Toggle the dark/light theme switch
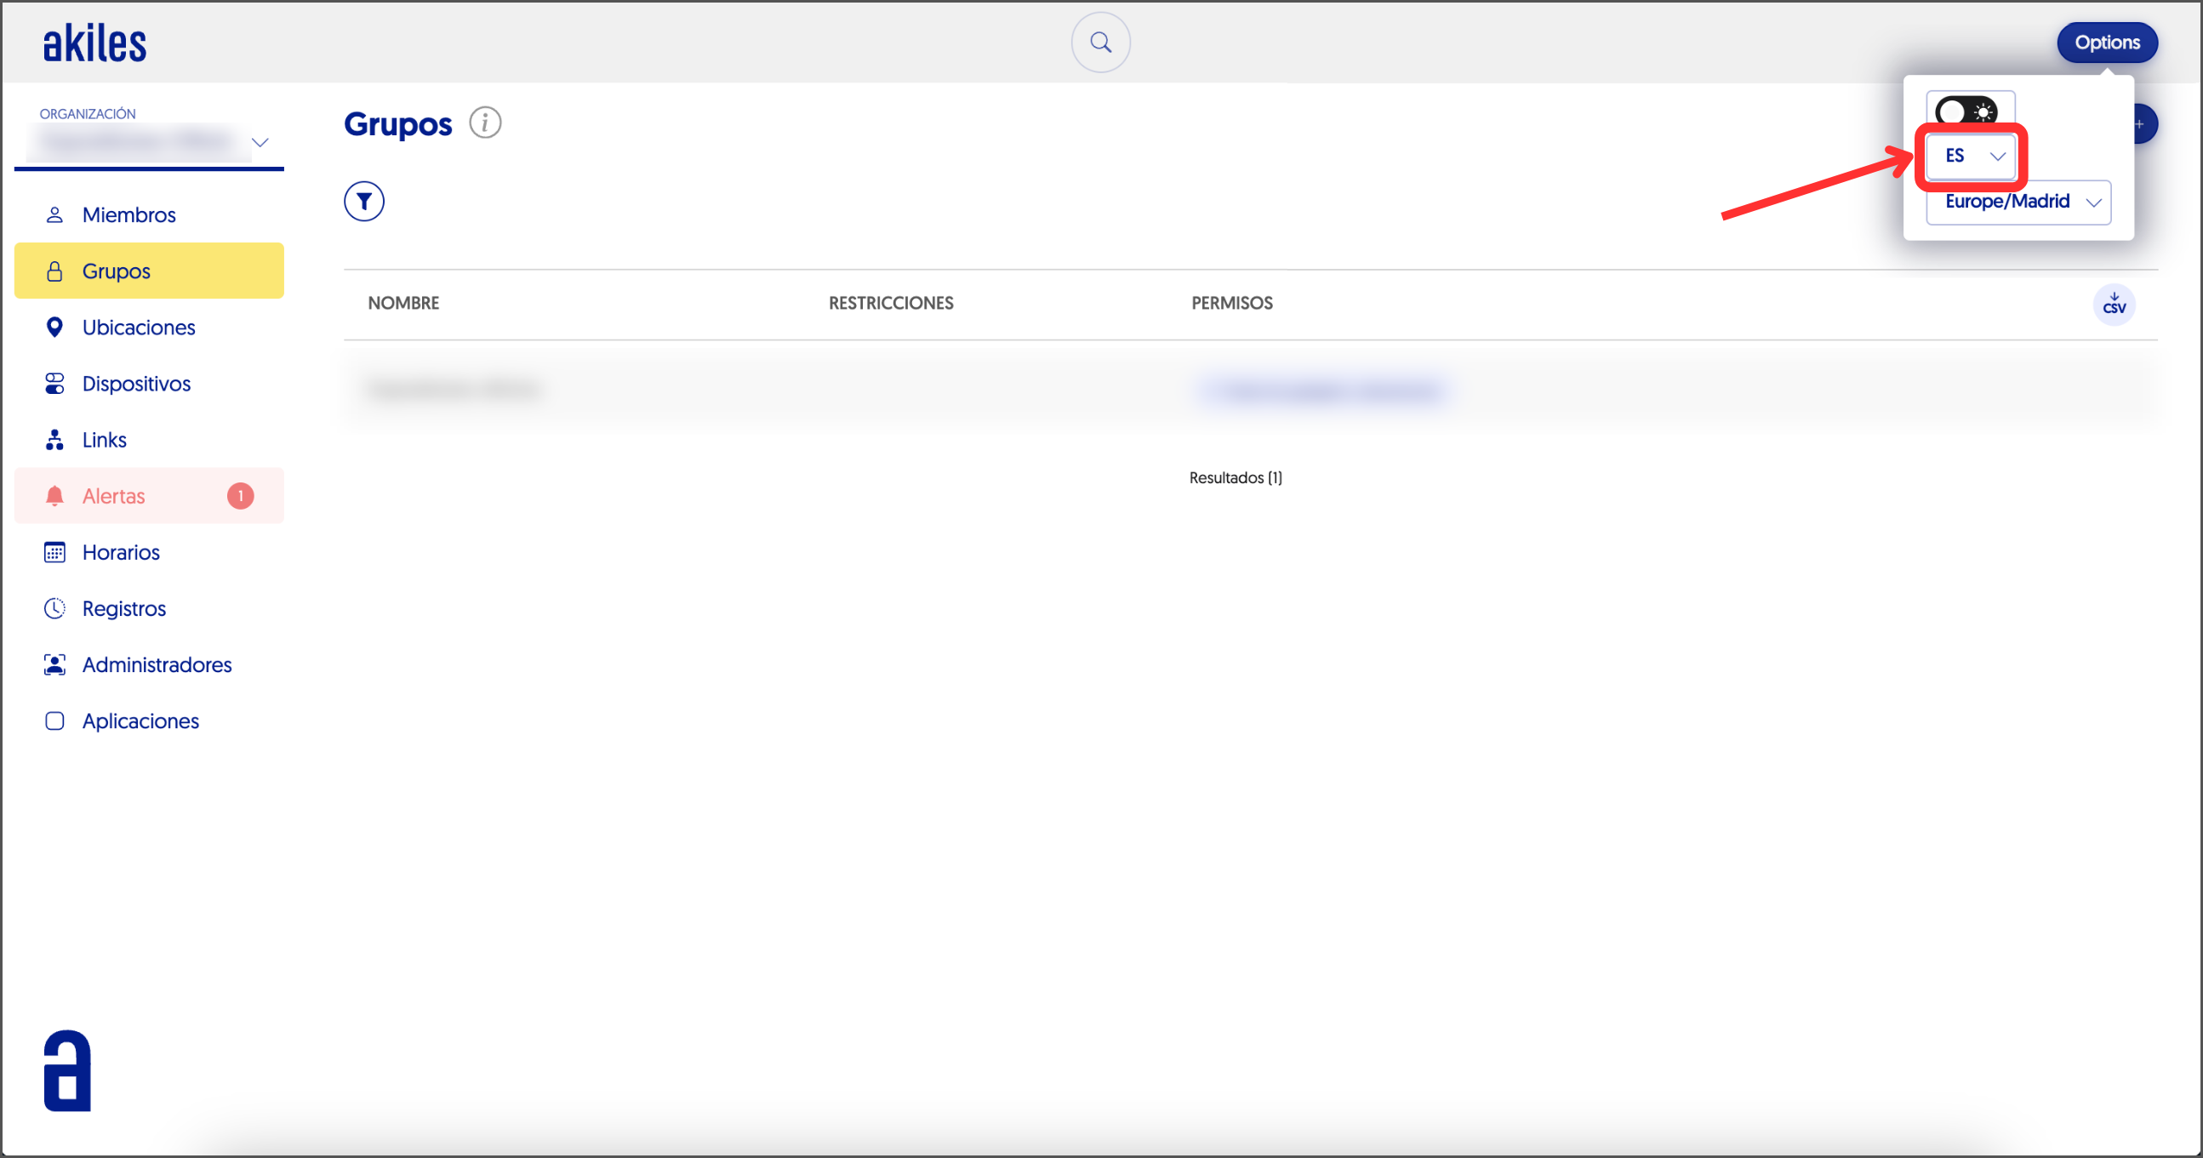The width and height of the screenshot is (2203, 1158). point(1966,112)
